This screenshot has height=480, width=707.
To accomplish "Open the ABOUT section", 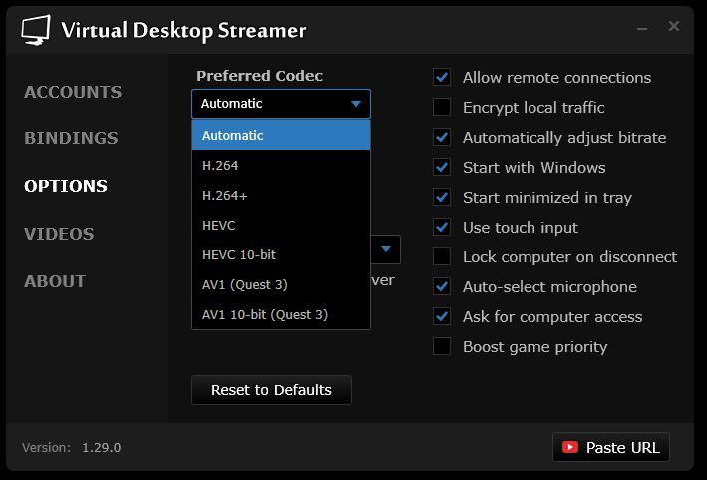I will (55, 281).
